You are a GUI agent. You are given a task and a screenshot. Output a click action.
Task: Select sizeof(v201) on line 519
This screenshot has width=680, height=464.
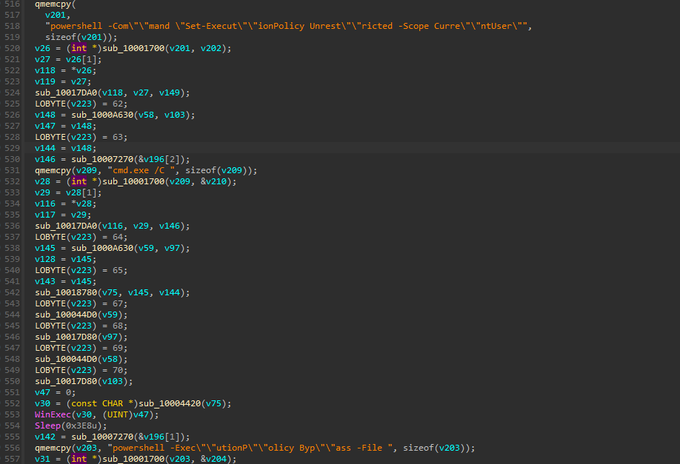click(x=79, y=37)
